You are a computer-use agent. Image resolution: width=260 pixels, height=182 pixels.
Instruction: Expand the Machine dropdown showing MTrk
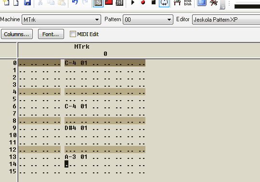click(61, 20)
